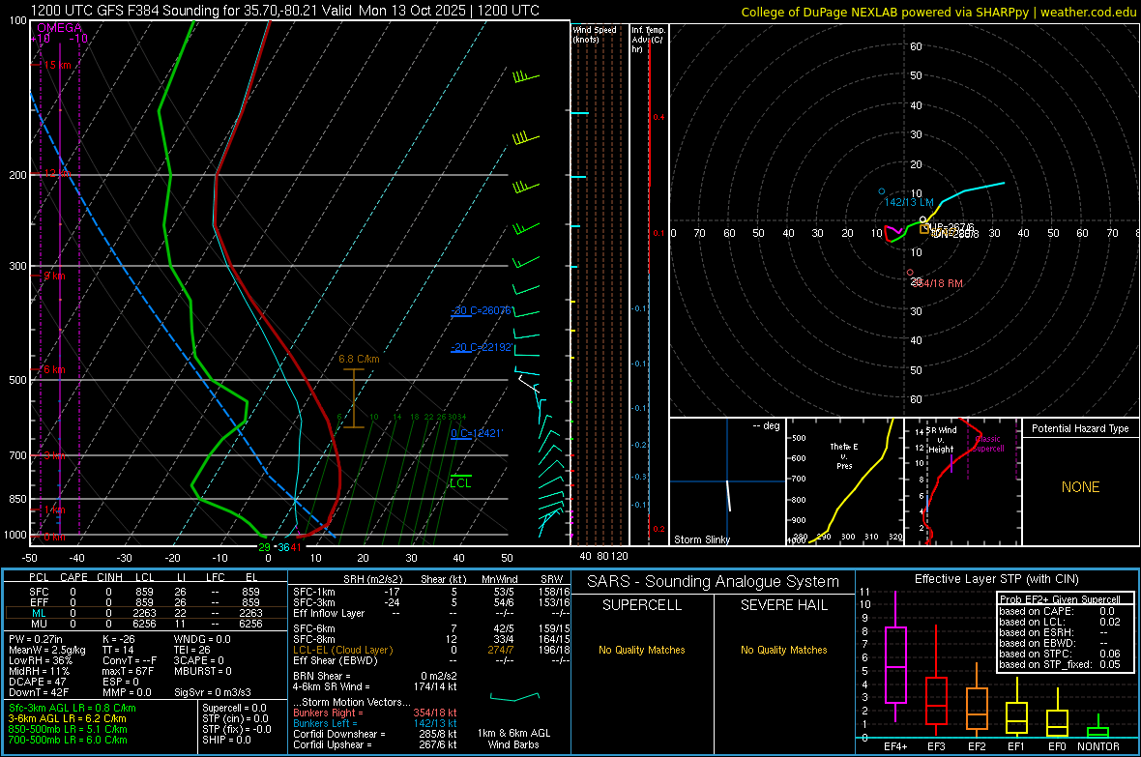
Task: Click the Theta-E v. Pres plot label
Action: click(844, 455)
